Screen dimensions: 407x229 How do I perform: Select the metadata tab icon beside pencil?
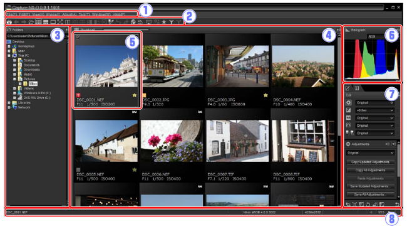[x=357, y=88]
